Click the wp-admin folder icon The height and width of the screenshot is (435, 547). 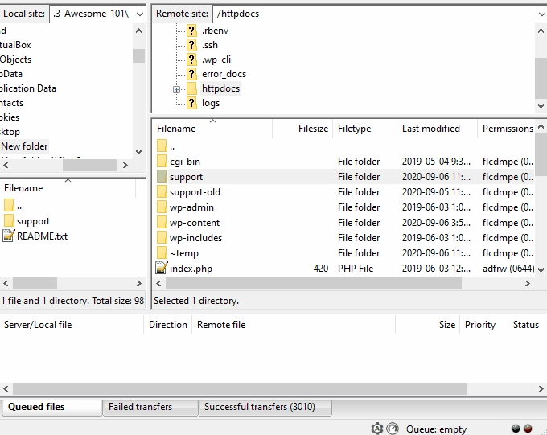pyautogui.click(x=162, y=207)
